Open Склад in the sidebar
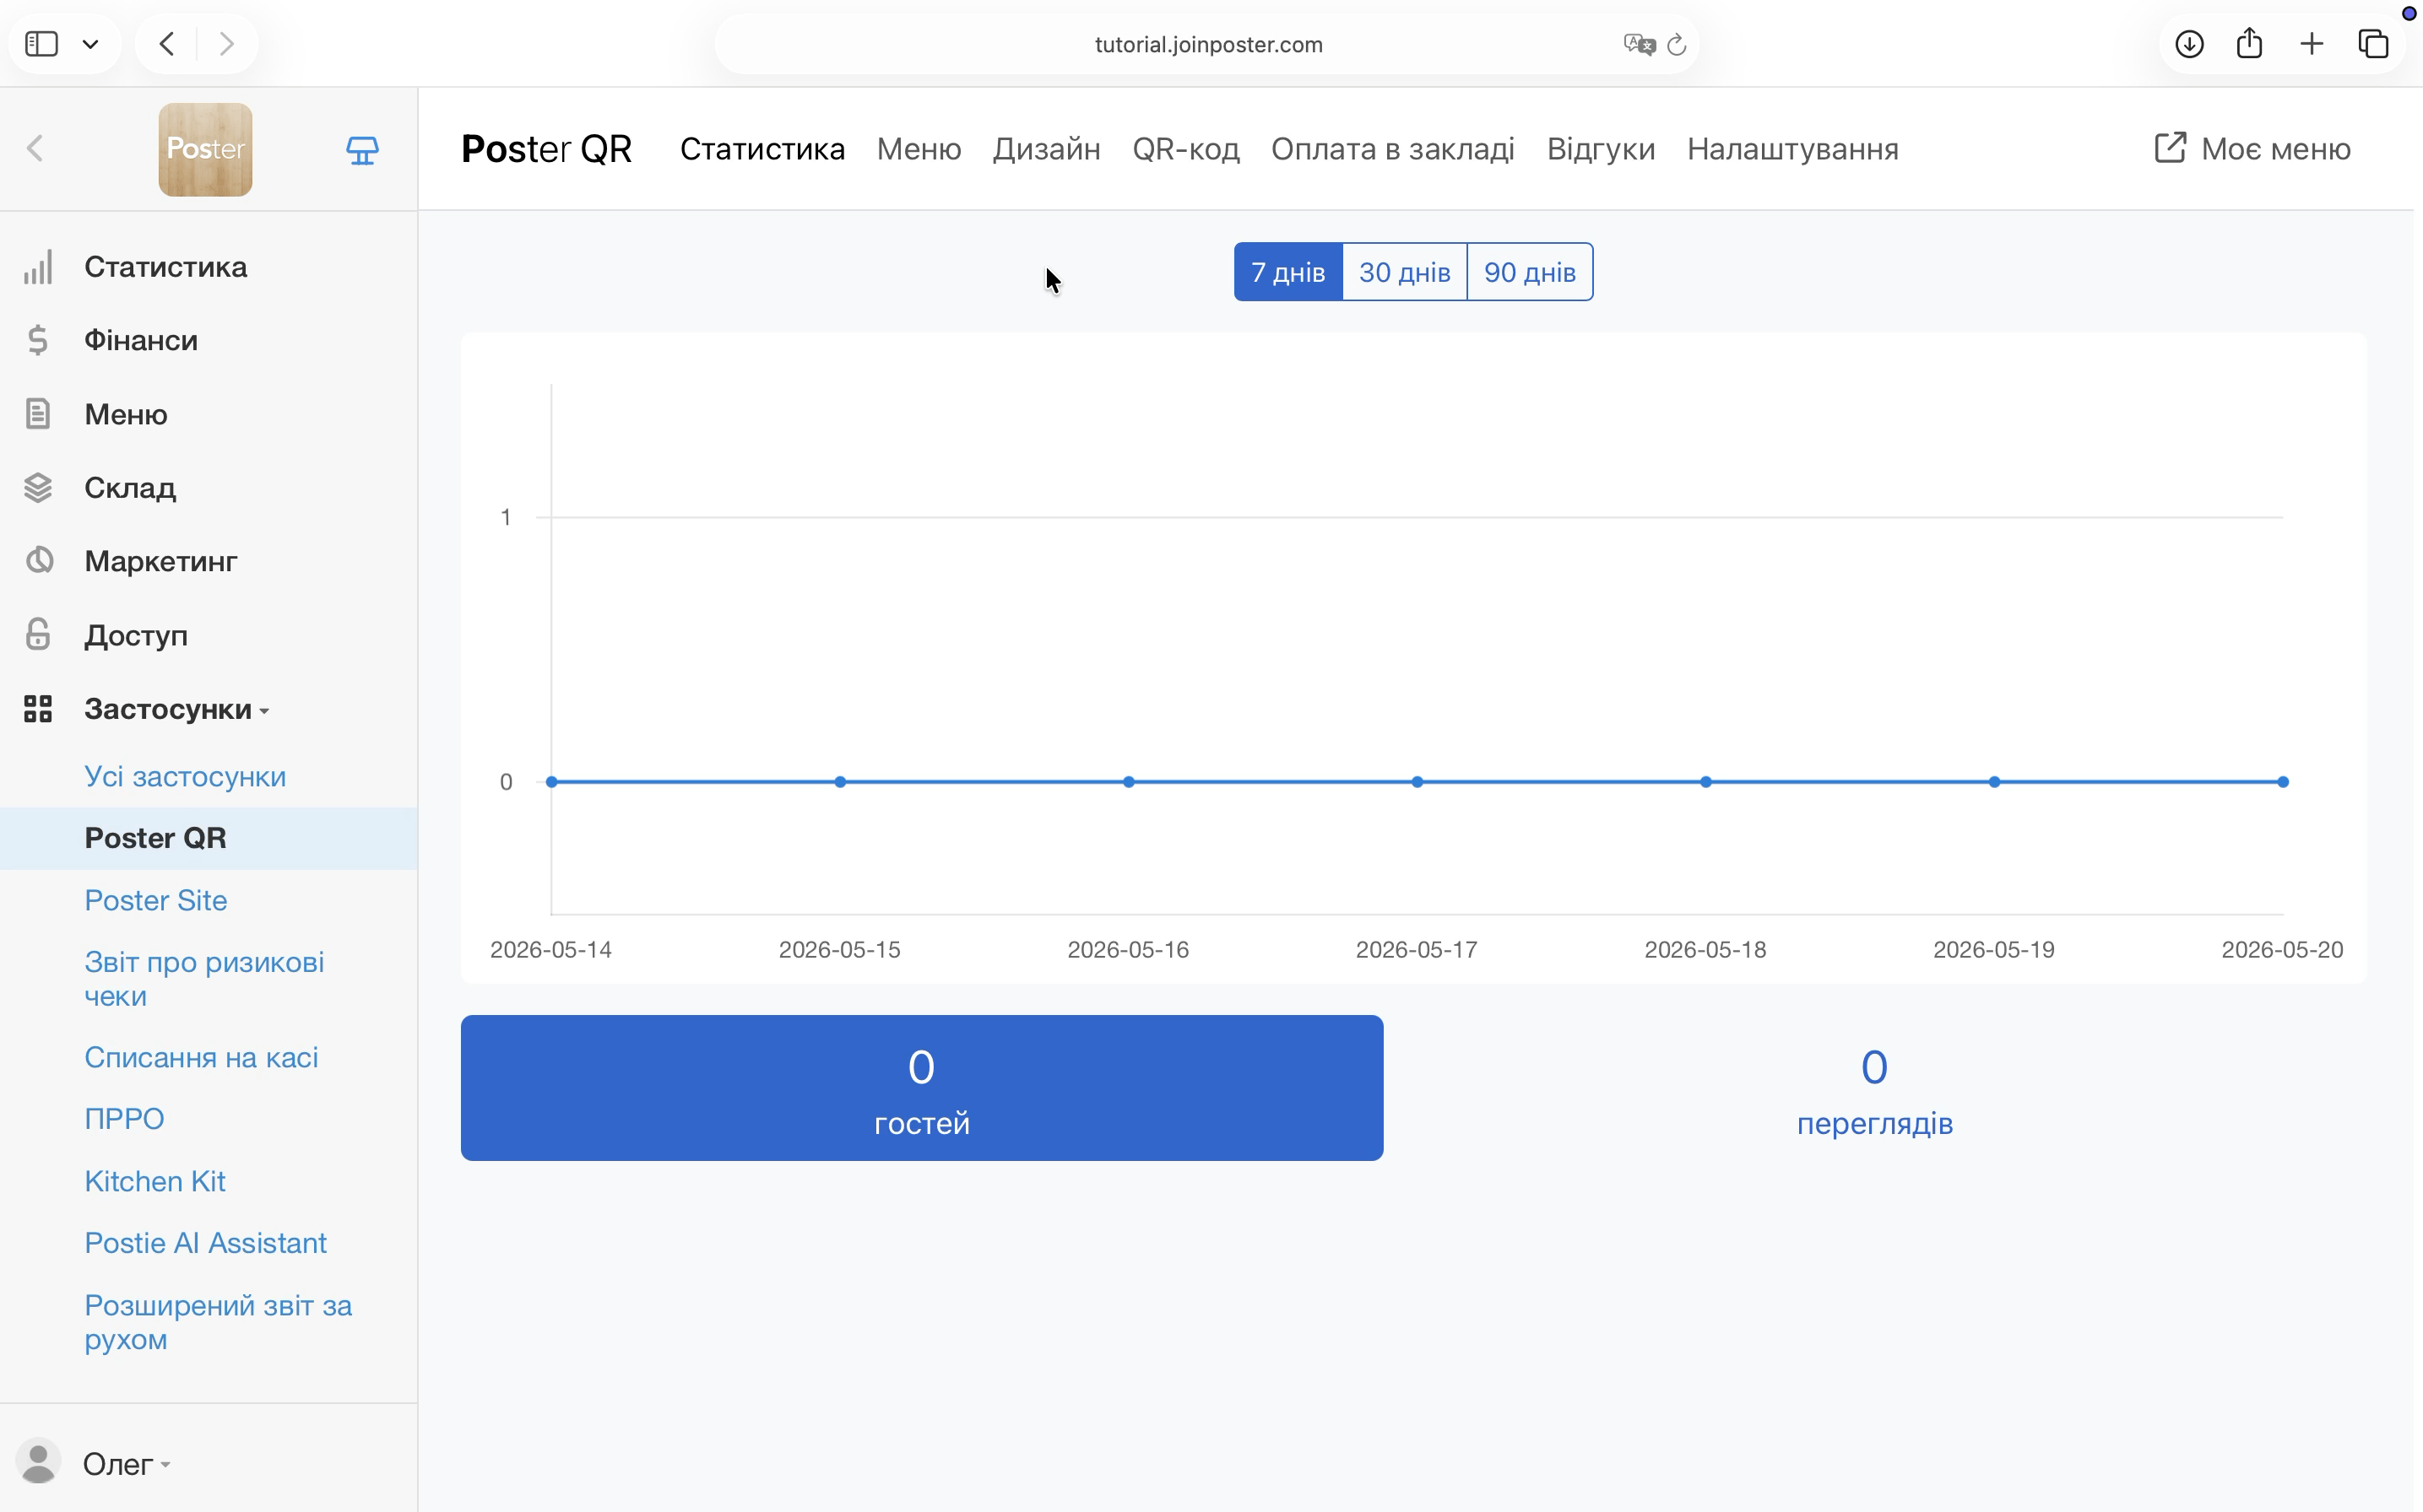Screen dimensions: 2423x1512 tap(130, 488)
